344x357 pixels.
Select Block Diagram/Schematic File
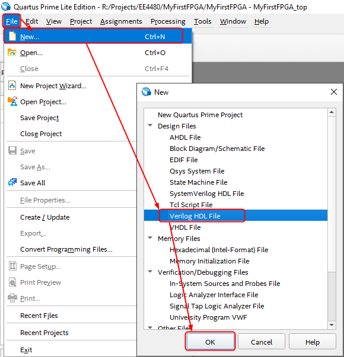[217, 149]
